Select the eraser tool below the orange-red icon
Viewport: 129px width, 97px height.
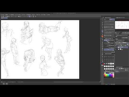pos(102,38)
